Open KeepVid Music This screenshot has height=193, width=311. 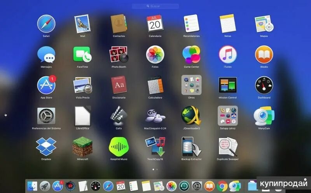(x=119, y=147)
